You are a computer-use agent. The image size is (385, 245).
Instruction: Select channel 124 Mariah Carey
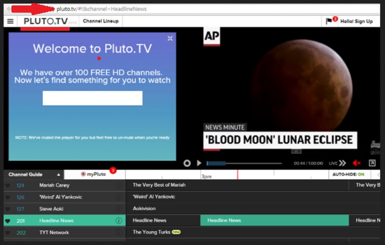coord(64,185)
